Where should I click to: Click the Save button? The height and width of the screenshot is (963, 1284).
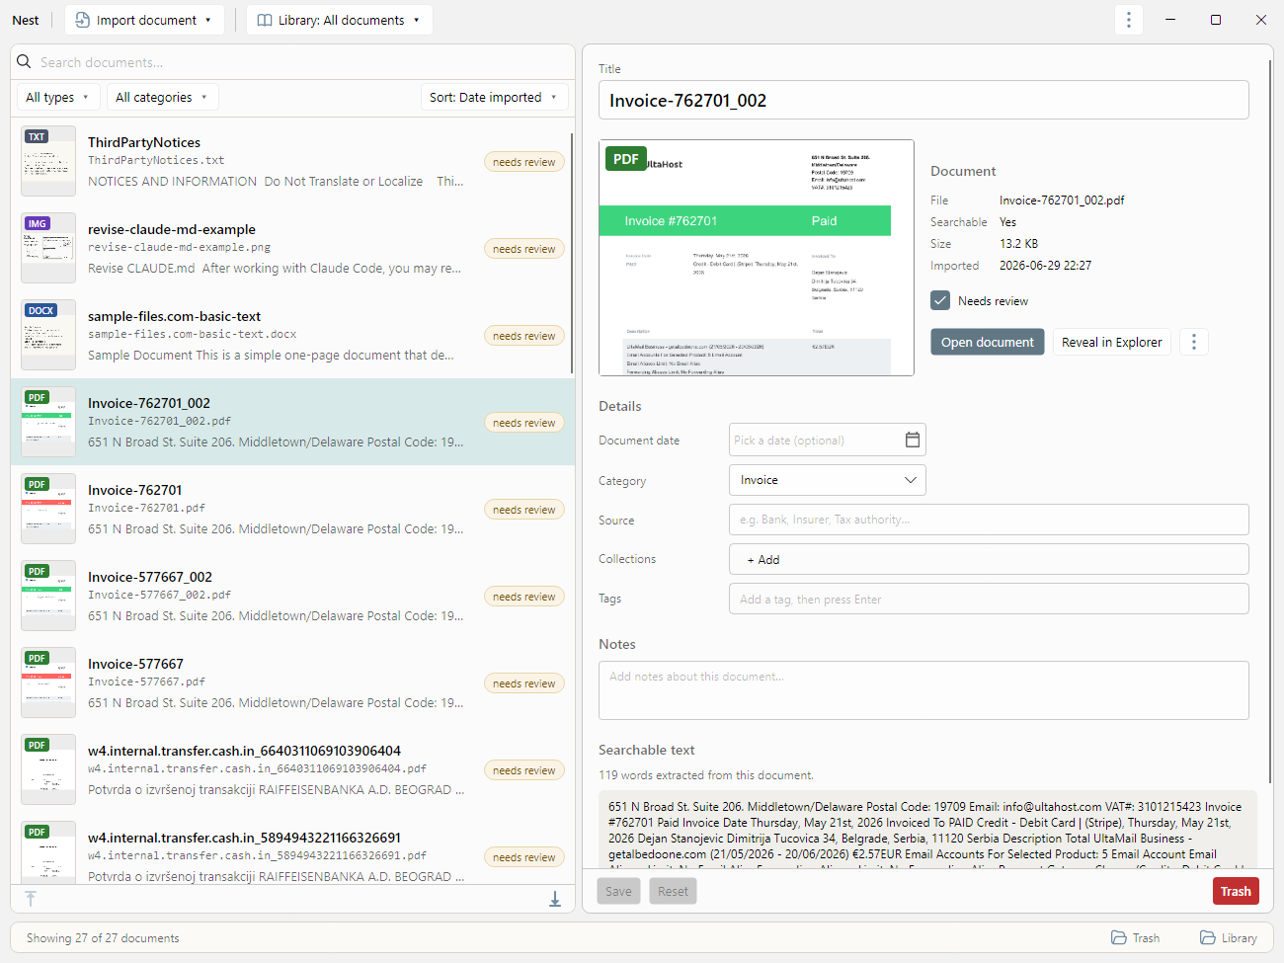[x=618, y=891]
